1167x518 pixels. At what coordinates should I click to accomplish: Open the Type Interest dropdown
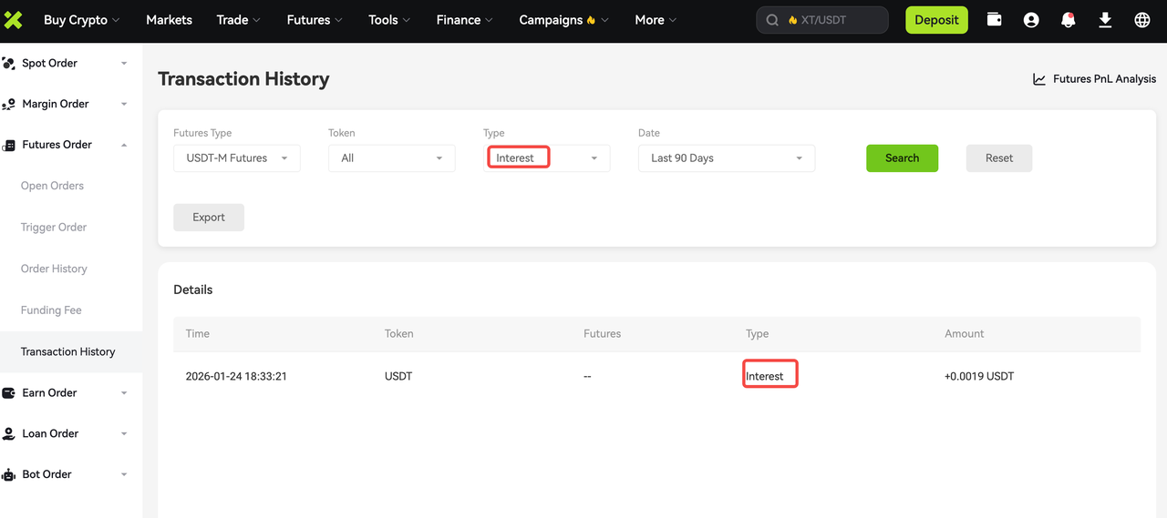pos(547,158)
